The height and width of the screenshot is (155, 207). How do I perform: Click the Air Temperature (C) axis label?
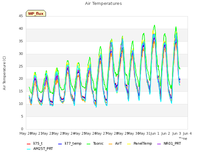tap(4, 73)
